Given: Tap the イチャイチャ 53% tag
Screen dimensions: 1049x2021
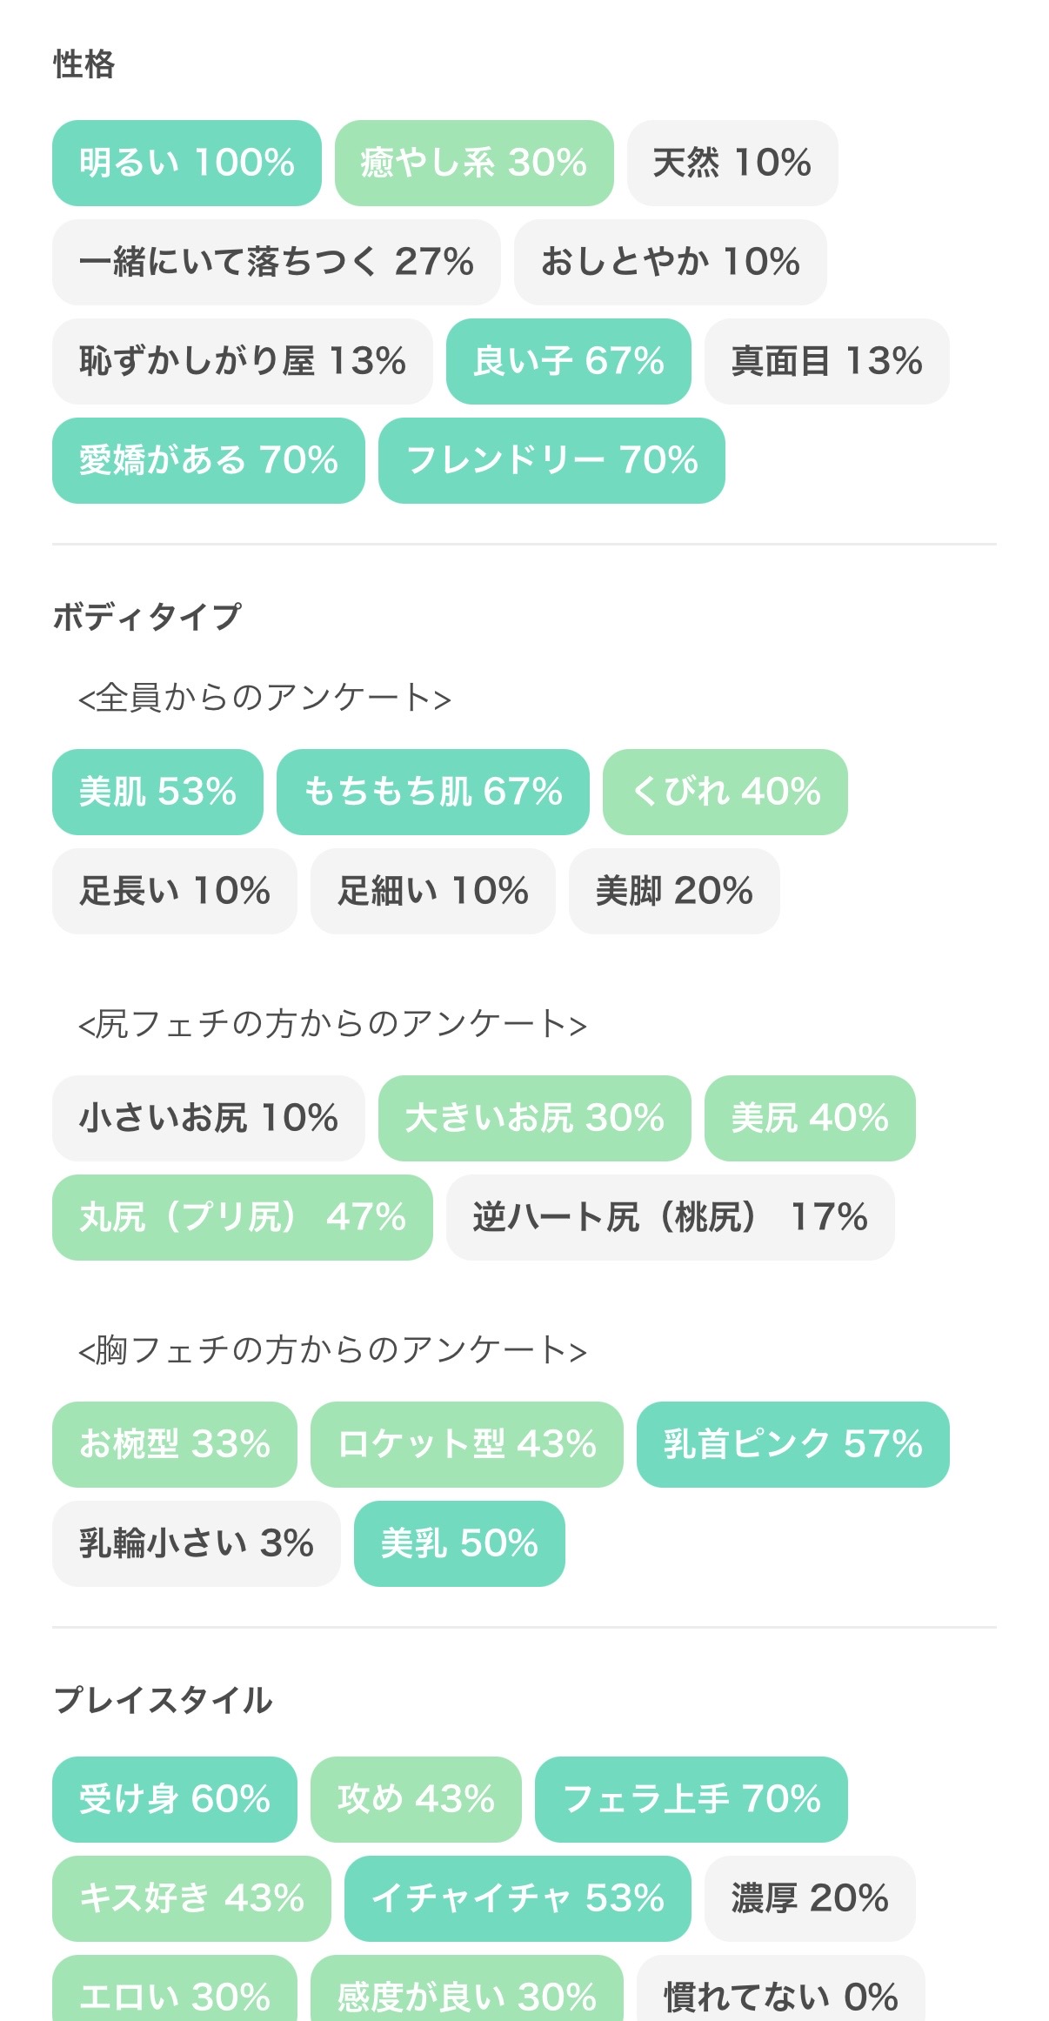Looking at the screenshot, I should [x=518, y=1898].
